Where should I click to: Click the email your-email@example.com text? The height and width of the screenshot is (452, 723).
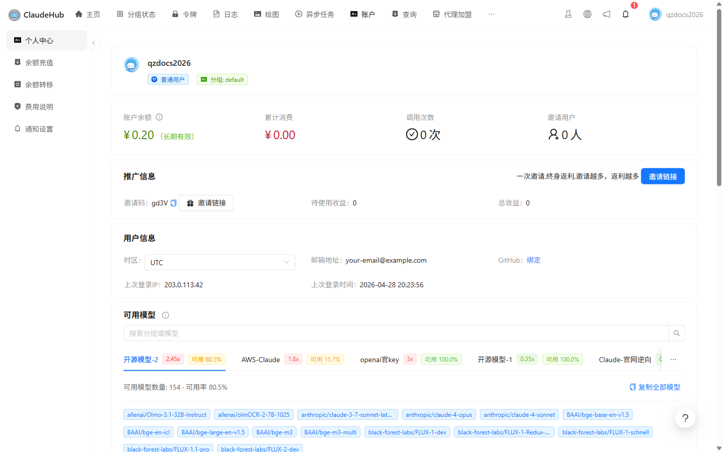(x=386, y=260)
